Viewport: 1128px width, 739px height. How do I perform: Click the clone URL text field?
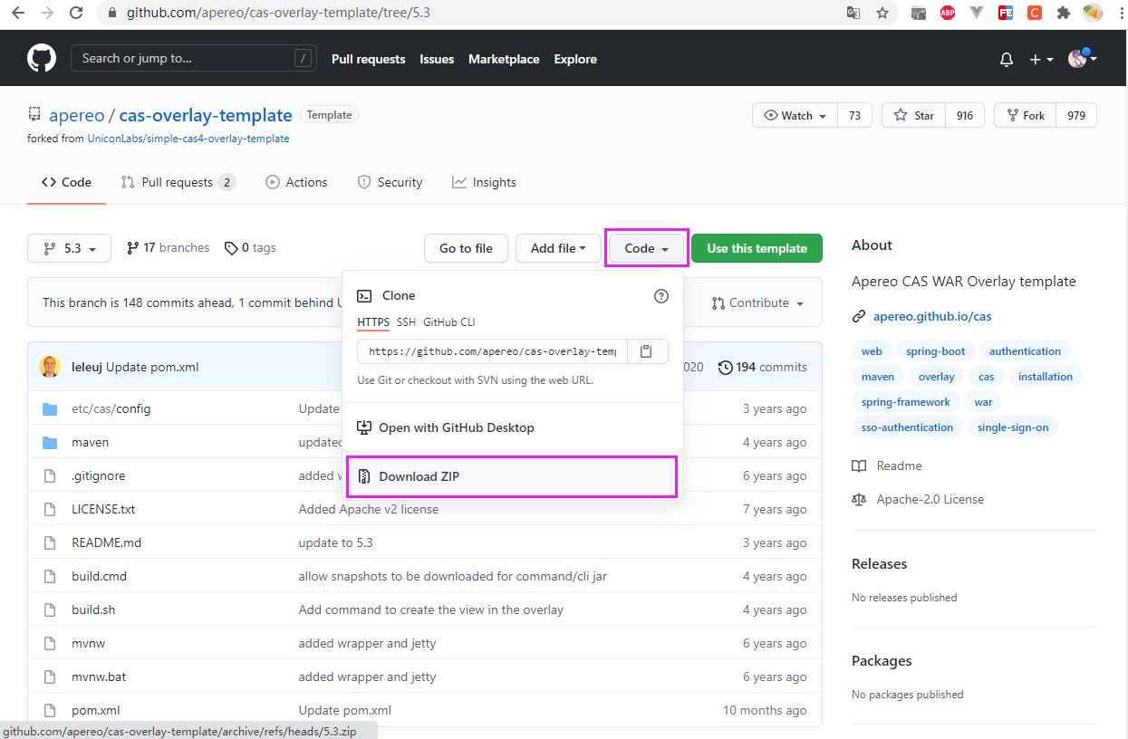click(x=491, y=351)
